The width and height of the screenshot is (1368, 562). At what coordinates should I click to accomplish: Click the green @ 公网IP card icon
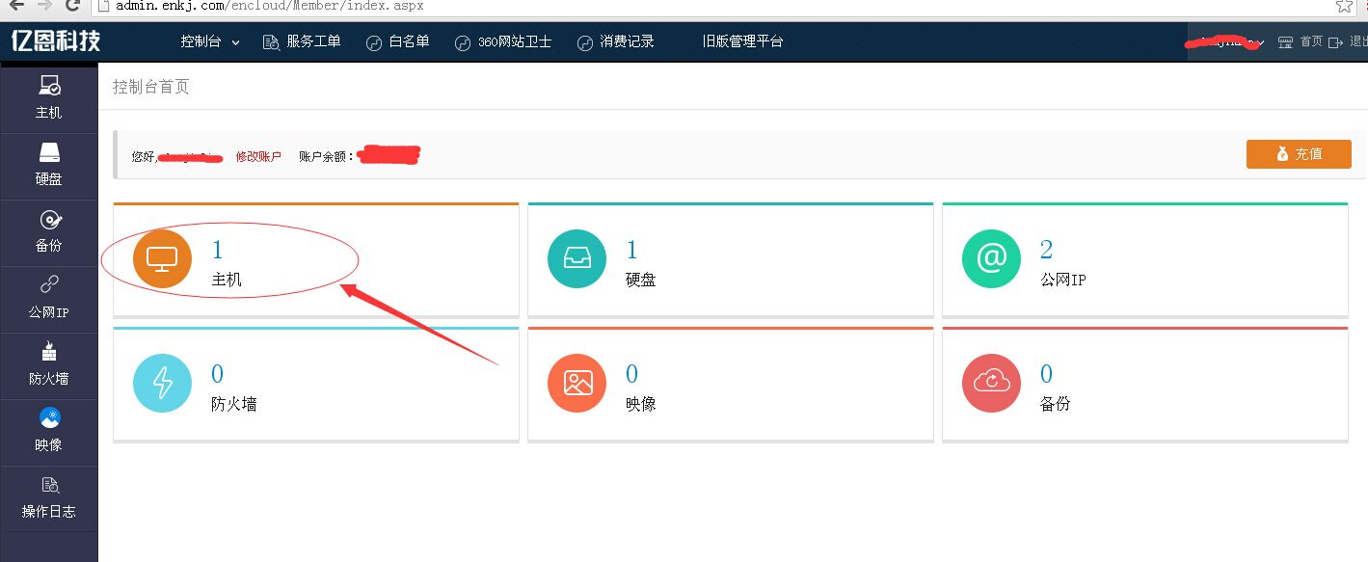991,259
